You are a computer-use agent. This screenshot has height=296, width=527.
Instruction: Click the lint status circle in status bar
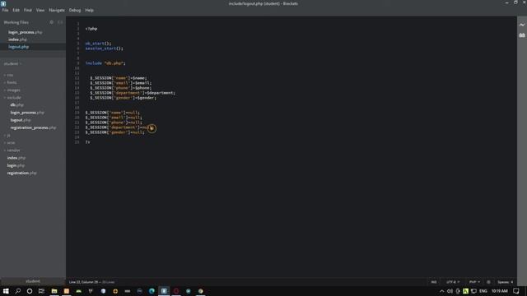pos(488,282)
